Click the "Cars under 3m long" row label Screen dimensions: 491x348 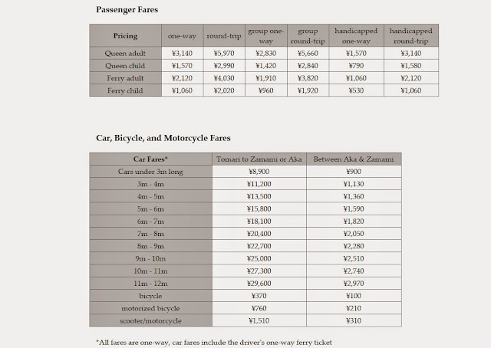150,172
